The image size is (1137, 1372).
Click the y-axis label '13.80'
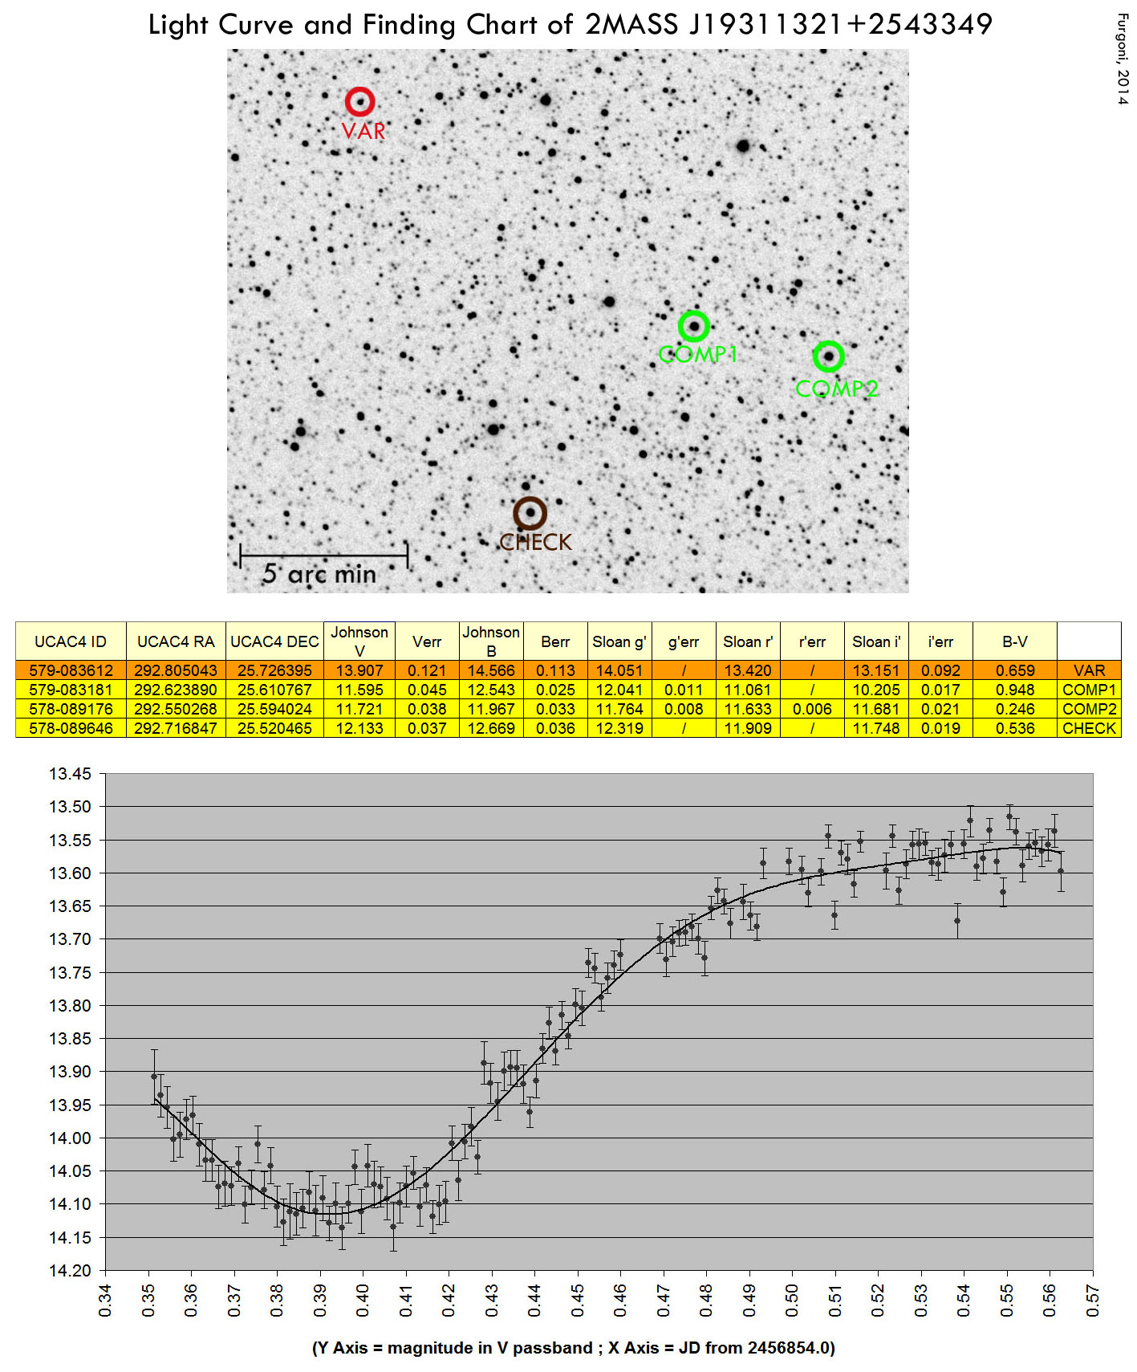click(71, 1005)
